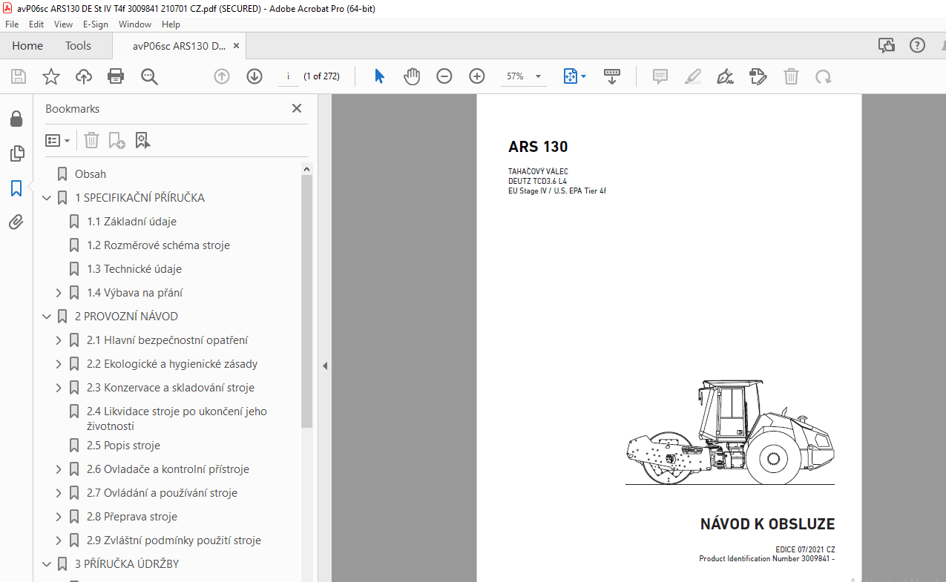Activate the selection arrow tool
The height and width of the screenshot is (582, 946).
(x=379, y=76)
